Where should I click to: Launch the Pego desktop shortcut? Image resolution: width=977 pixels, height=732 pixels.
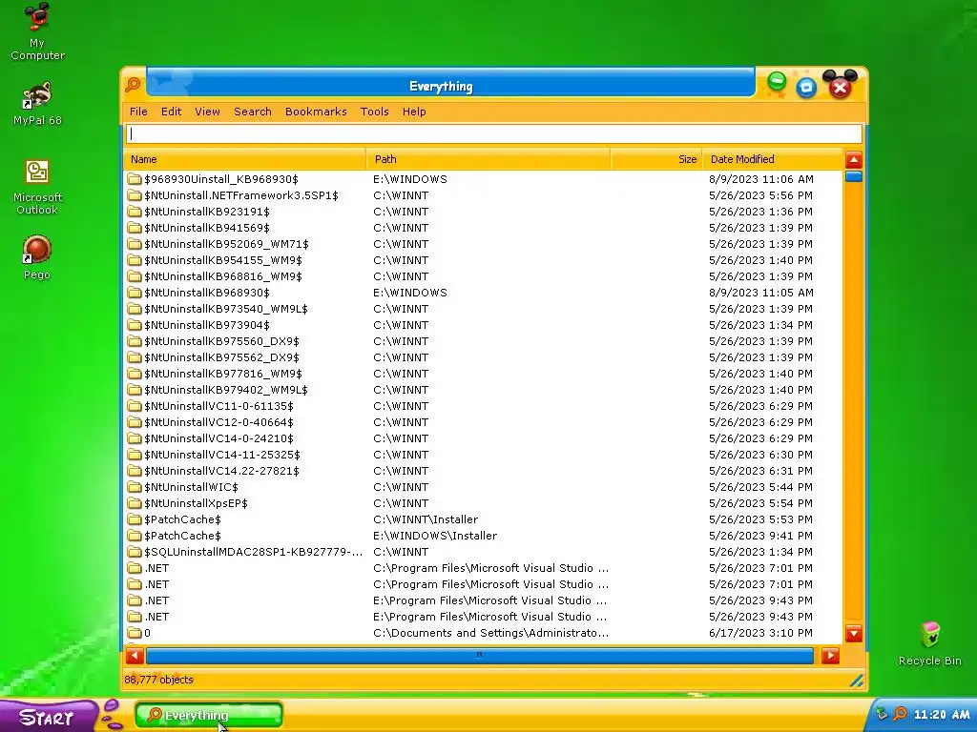click(x=37, y=257)
